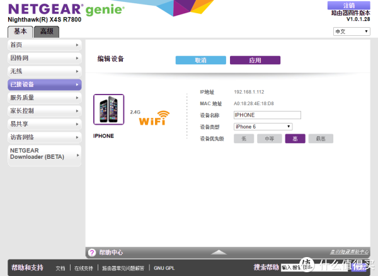Open the 因特网 internet menu

(x=45, y=58)
